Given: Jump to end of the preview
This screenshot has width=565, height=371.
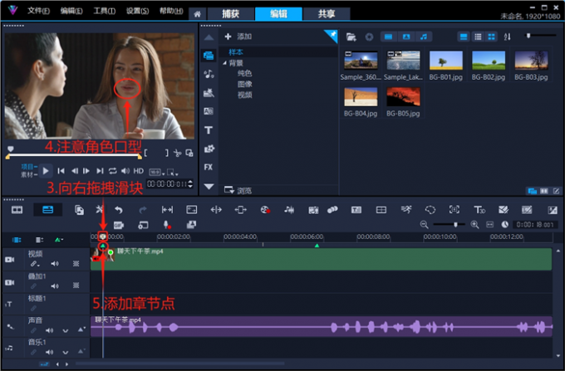Looking at the screenshot, I should 100,171.
